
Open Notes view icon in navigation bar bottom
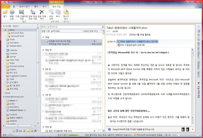[28, 131]
